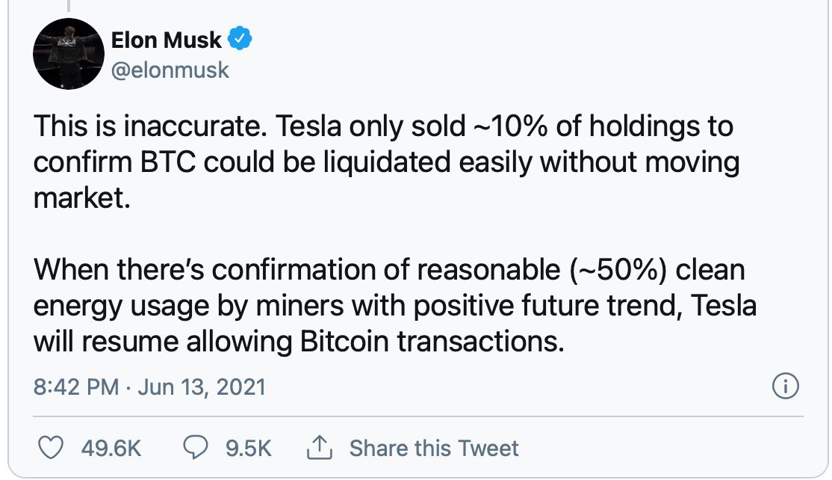
Task: Click the 8:42 PM time text
Action: (76, 387)
